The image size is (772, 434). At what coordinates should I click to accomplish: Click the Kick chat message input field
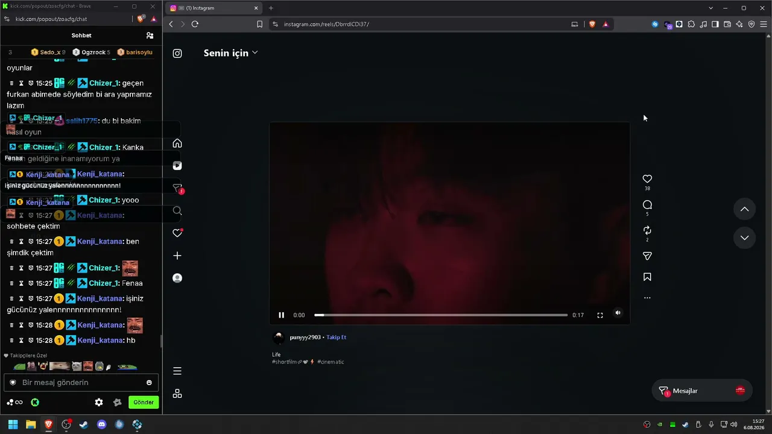pyautogui.click(x=81, y=382)
